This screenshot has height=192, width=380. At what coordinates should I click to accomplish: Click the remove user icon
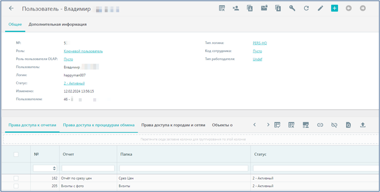click(236, 8)
